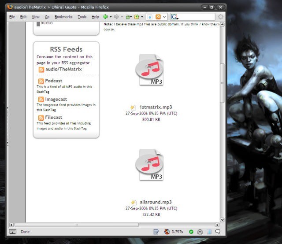Image resolution: width=282 pixels, height=244 pixels.
Task: Select the 422.42 KB file size text
Action: point(151,214)
